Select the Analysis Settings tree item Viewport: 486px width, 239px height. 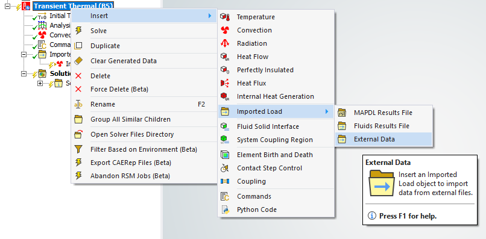[60, 25]
